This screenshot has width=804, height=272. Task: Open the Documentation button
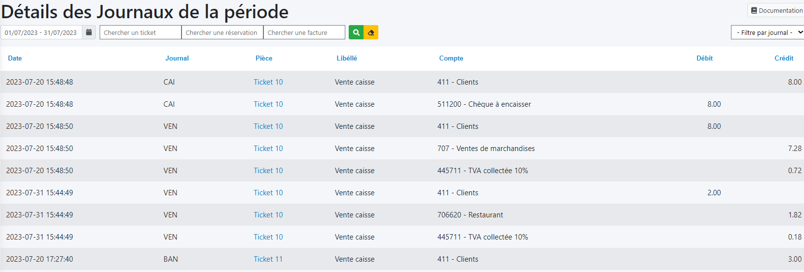click(x=776, y=10)
